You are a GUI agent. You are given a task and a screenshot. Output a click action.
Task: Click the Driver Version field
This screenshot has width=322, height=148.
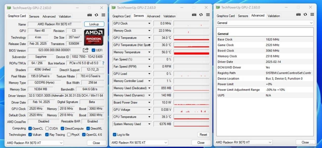[66, 96]
